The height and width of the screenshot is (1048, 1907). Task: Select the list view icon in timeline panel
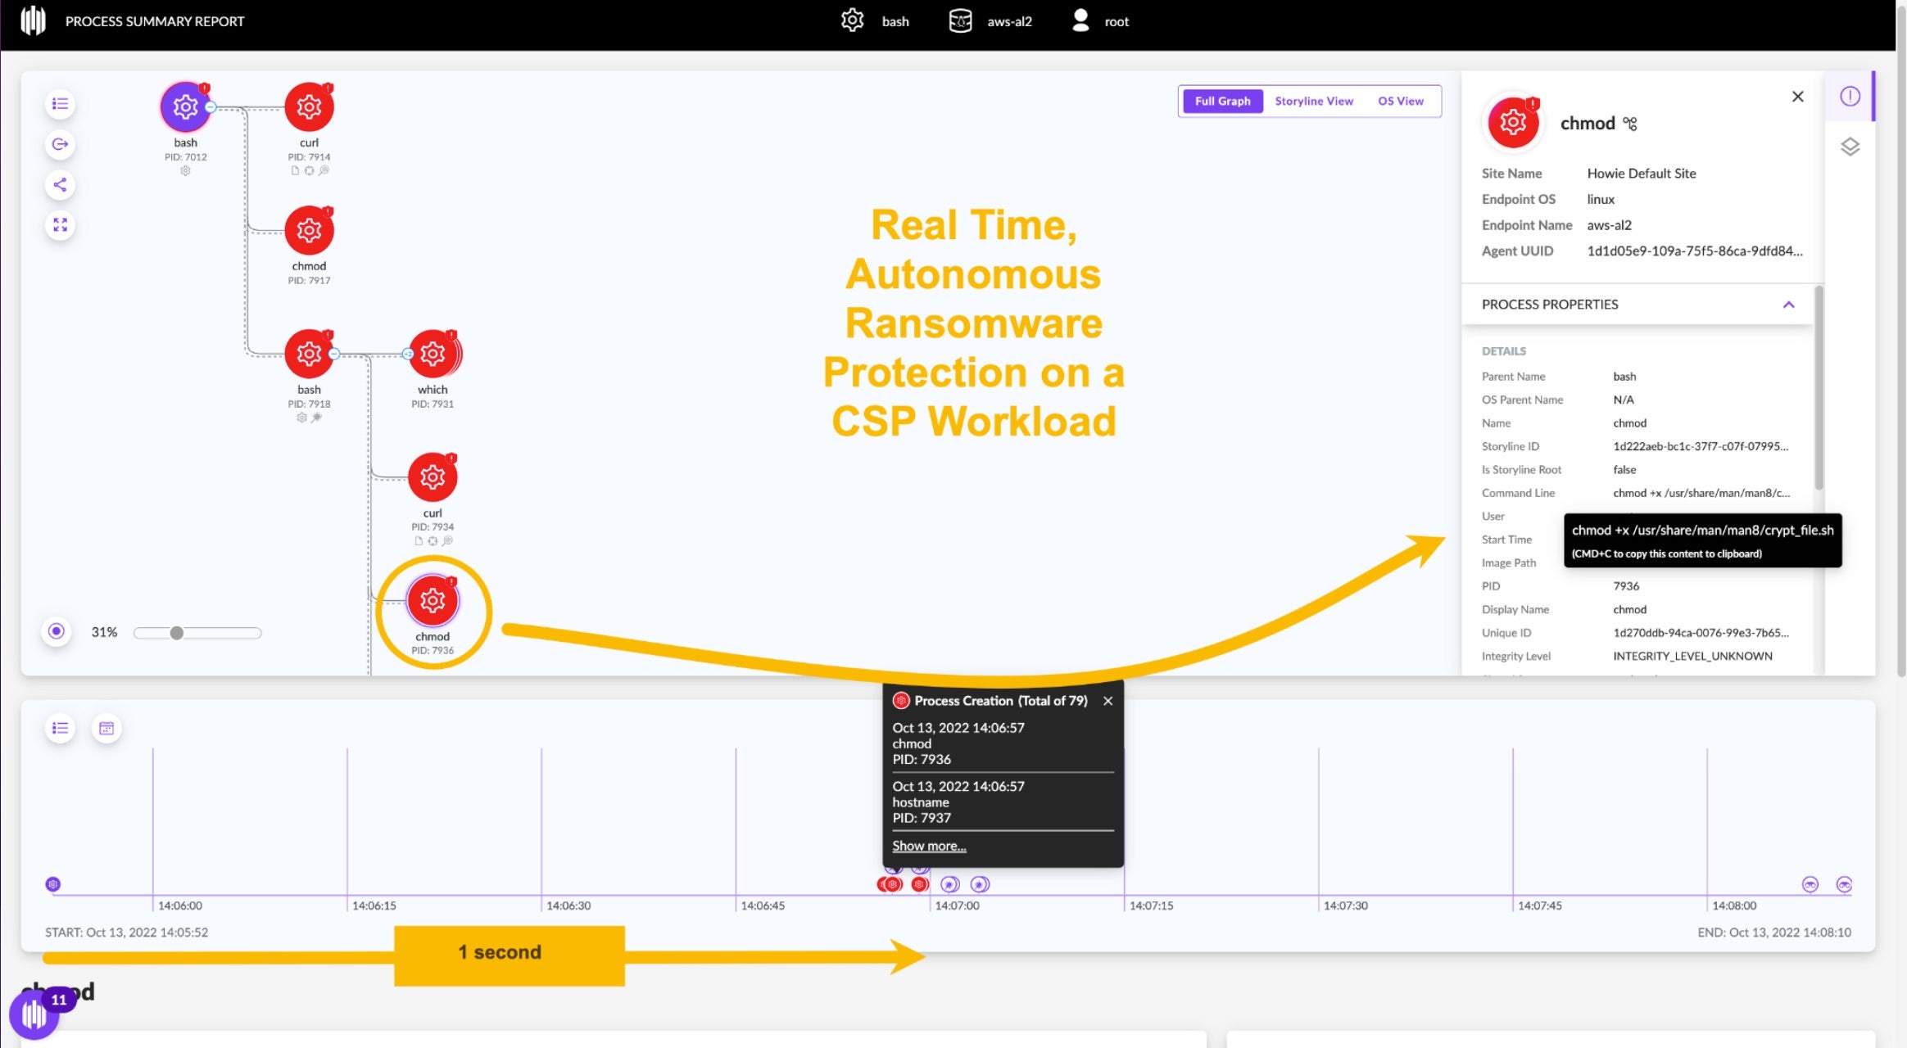[61, 728]
